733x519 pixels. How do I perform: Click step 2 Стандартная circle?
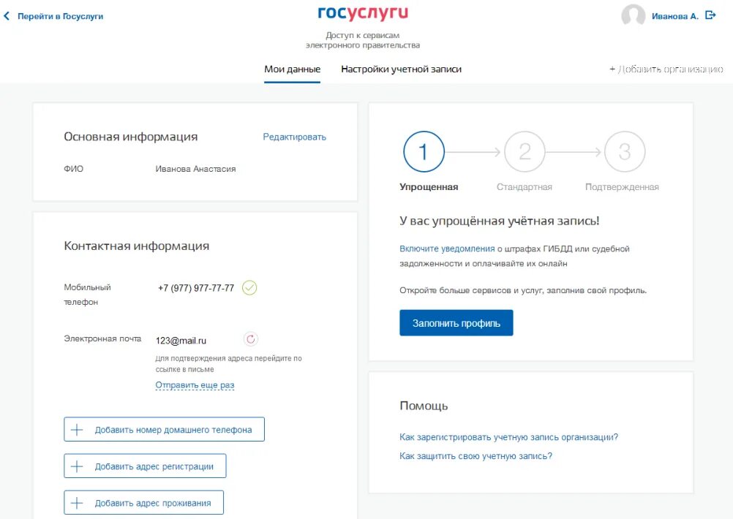[x=525, y=151]
